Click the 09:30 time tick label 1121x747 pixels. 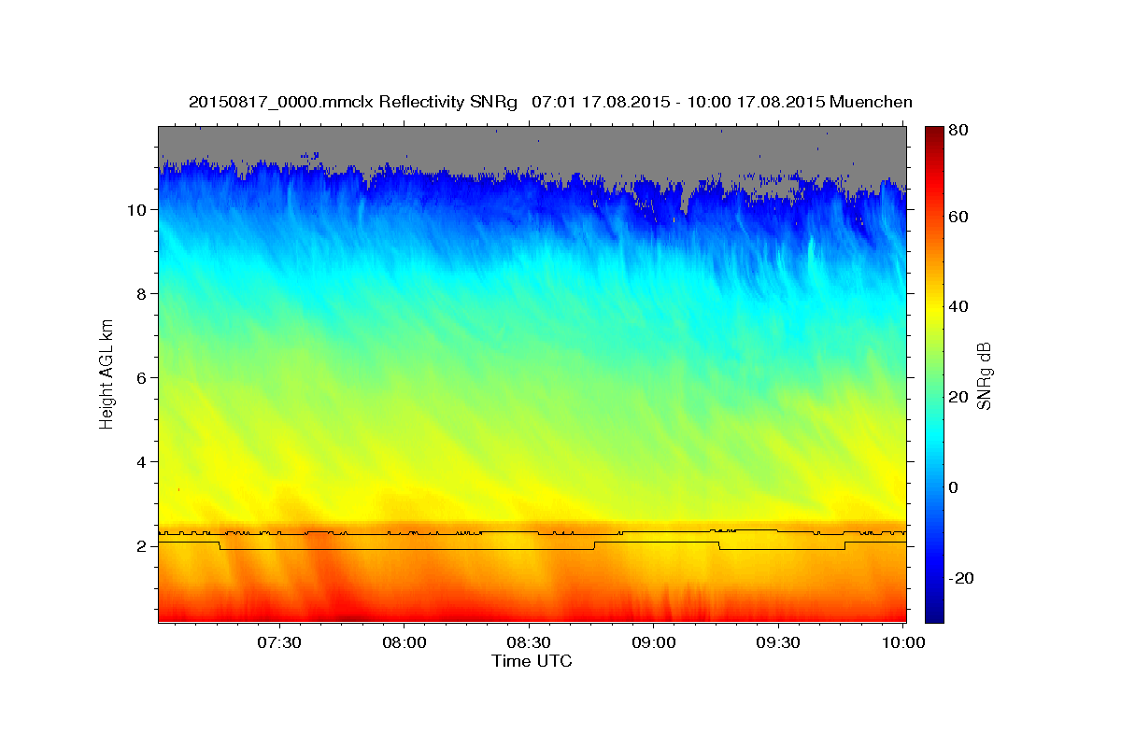pyautogui.click(x=778, y=643)
